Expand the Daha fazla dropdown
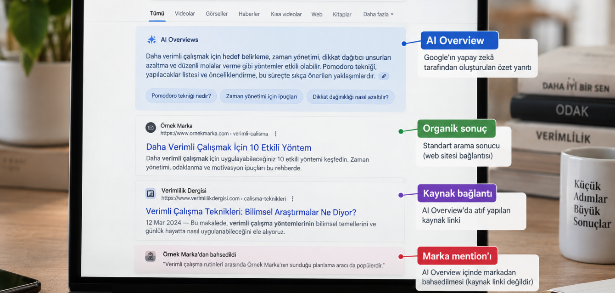 tap(378, 14)
